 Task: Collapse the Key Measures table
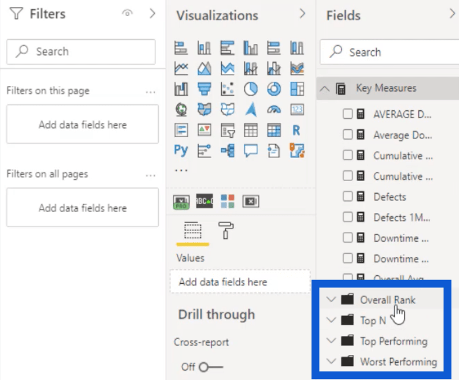pyautogui.click(x=324, y=88)
